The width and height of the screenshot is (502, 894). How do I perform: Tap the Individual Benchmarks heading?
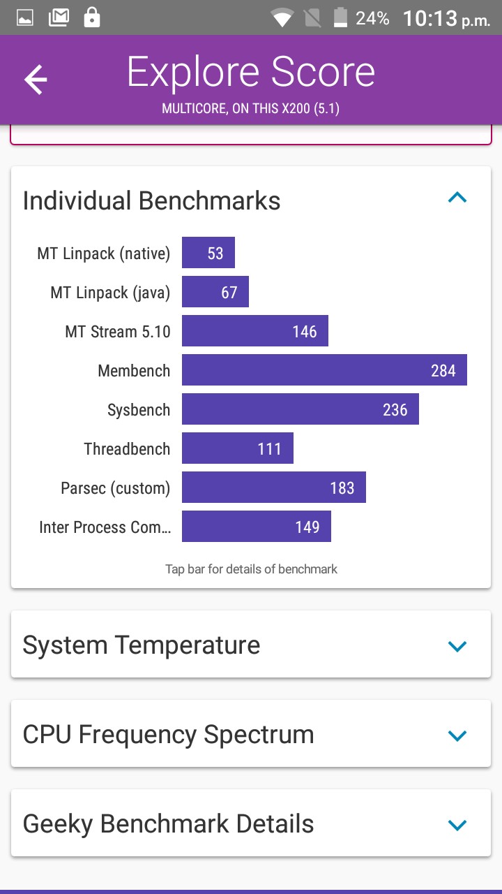point(151,201)
